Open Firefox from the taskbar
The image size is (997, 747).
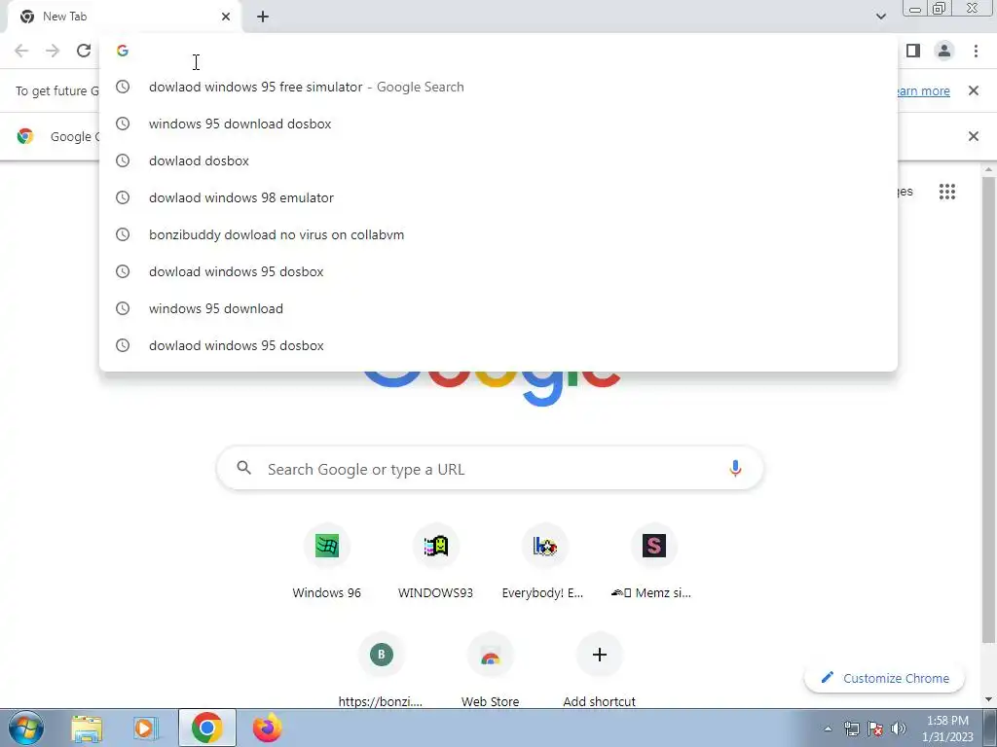[x=267, y=728]
